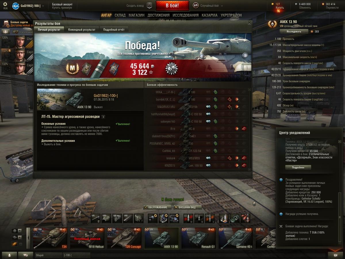Start battle with В бой! button

tap(172, 5)
